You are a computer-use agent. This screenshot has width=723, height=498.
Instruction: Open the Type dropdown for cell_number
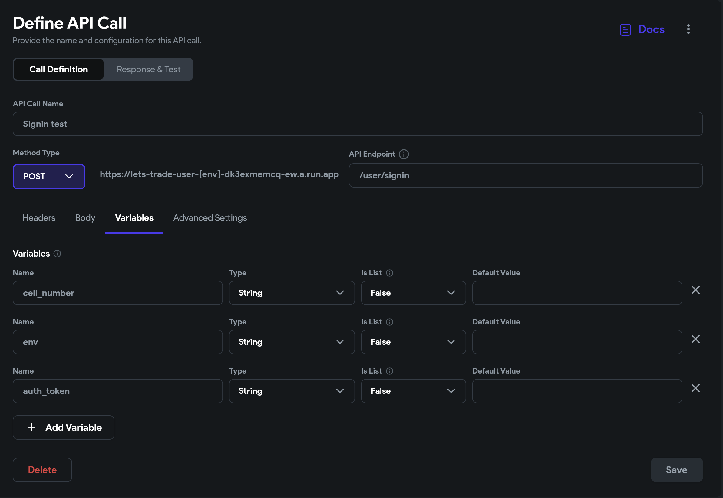[292, 293]
